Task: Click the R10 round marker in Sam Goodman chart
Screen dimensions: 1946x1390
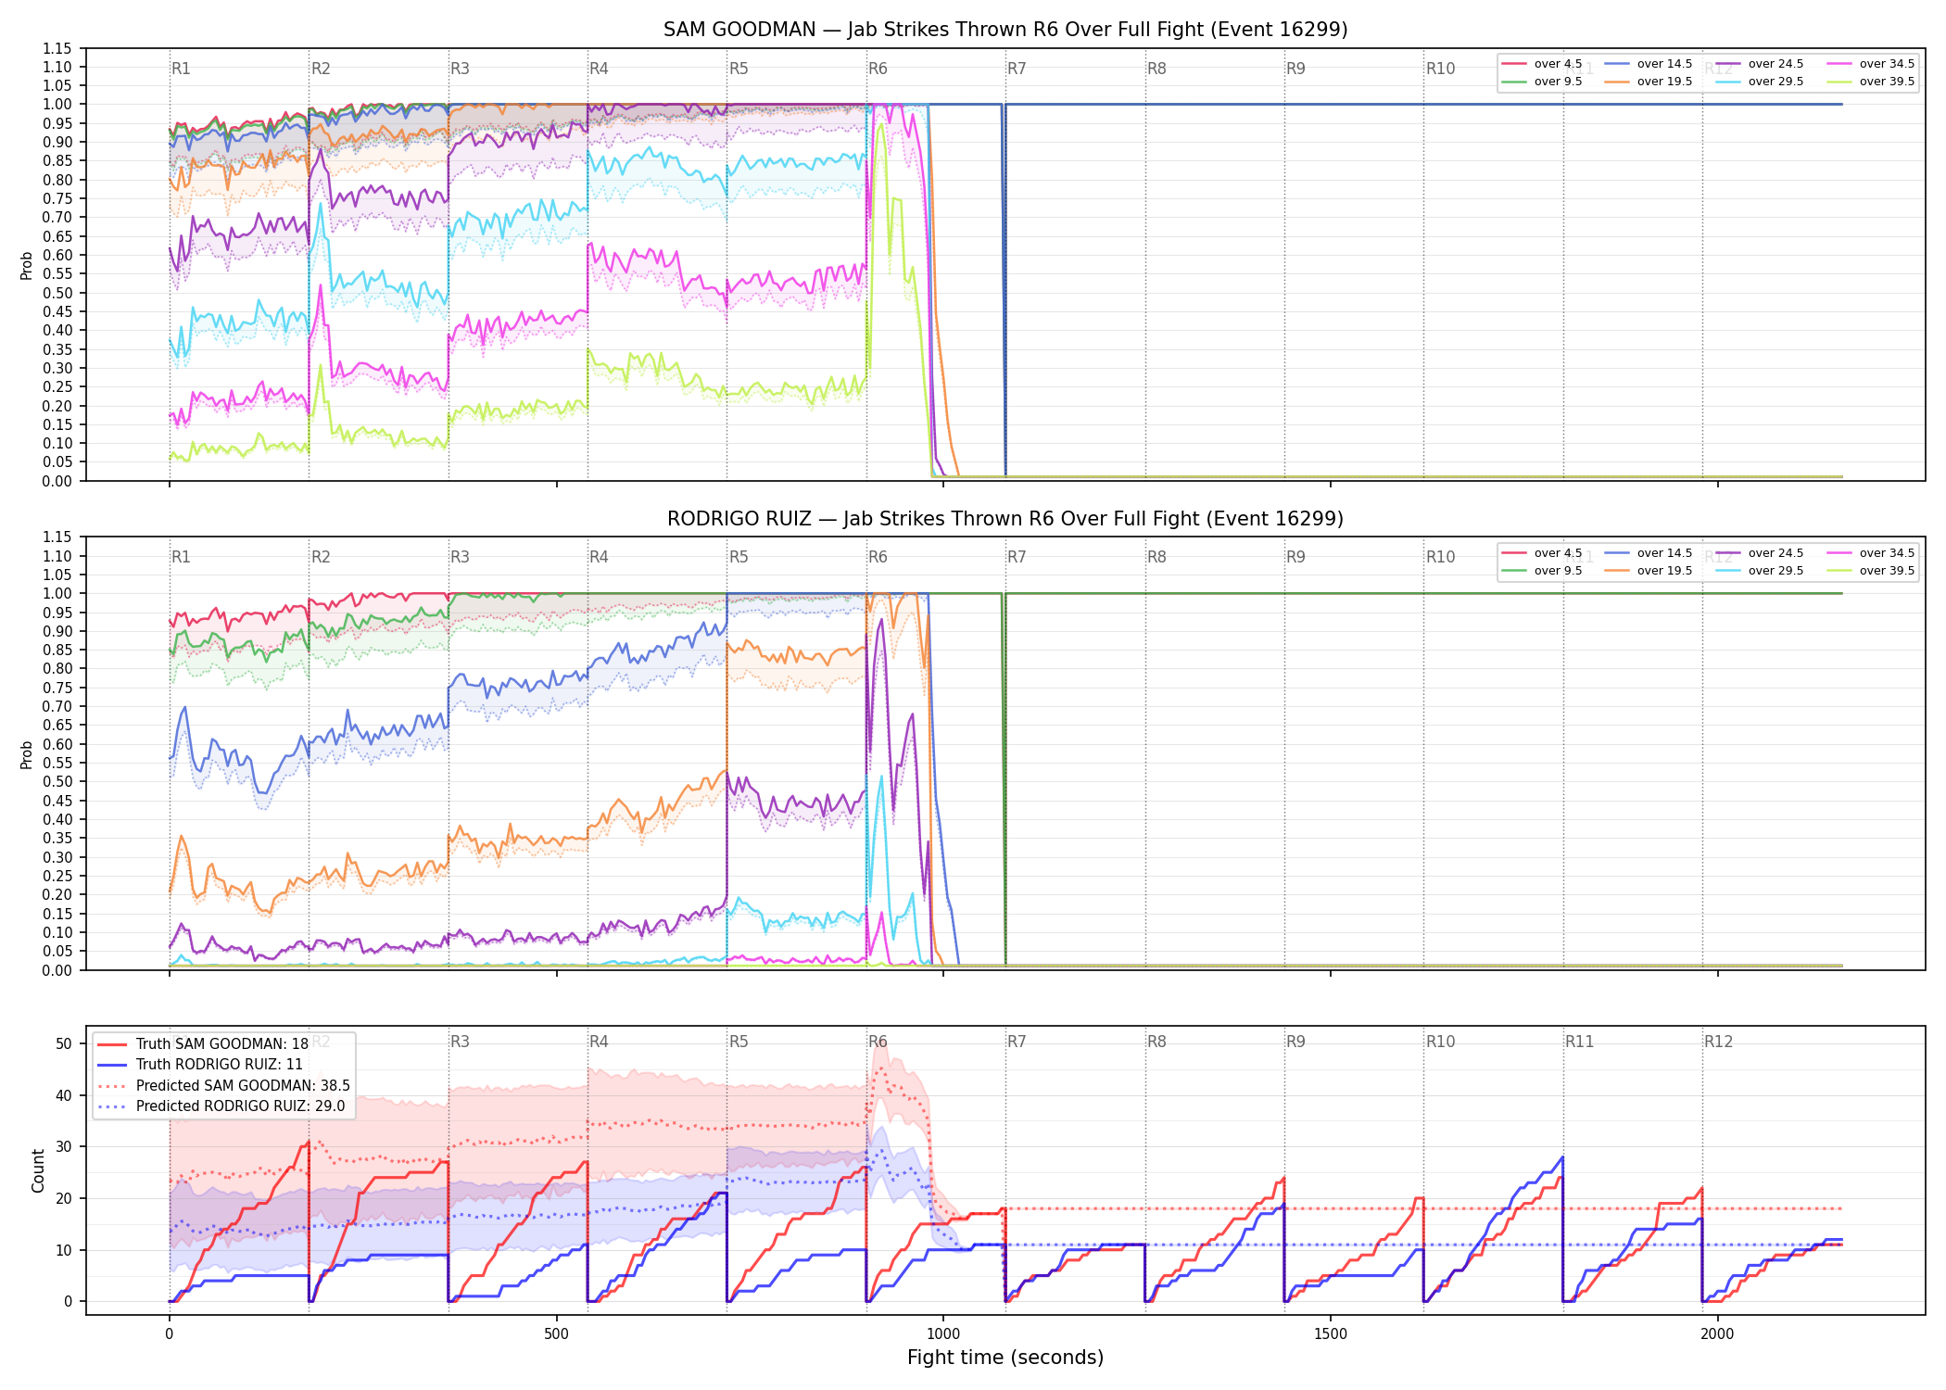Action: coord(1440,69)
